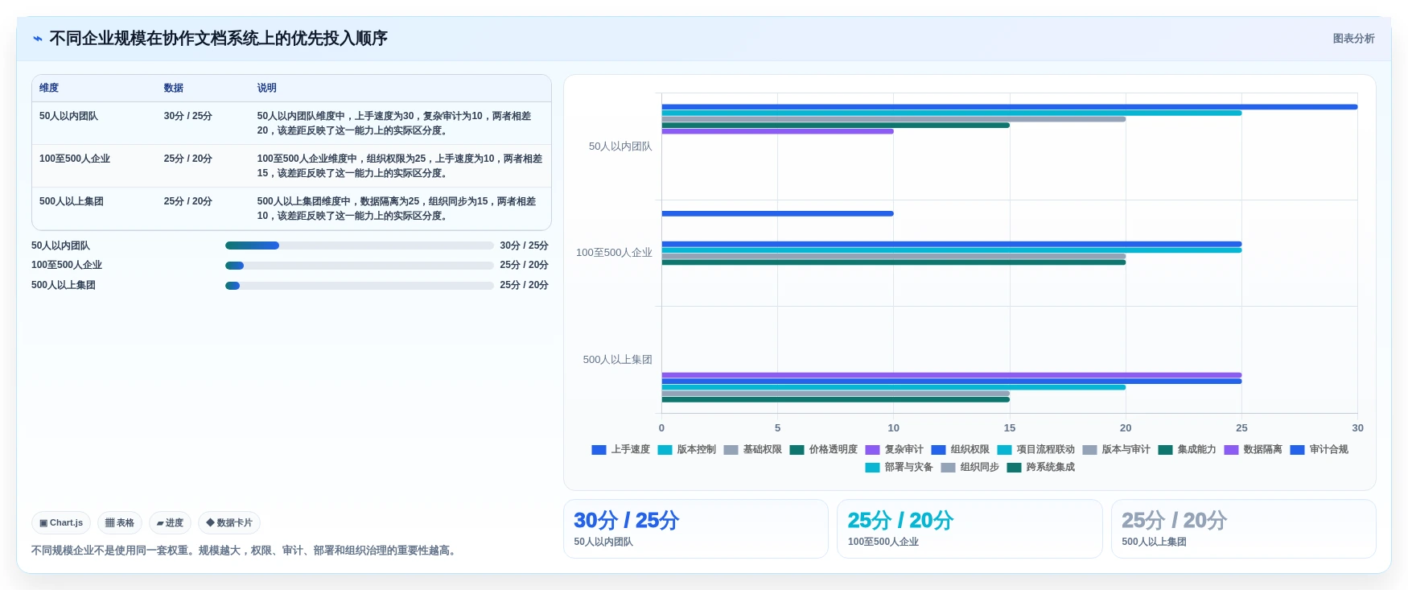Toggle the 版本与审计 legend series

pos(1116,449)
